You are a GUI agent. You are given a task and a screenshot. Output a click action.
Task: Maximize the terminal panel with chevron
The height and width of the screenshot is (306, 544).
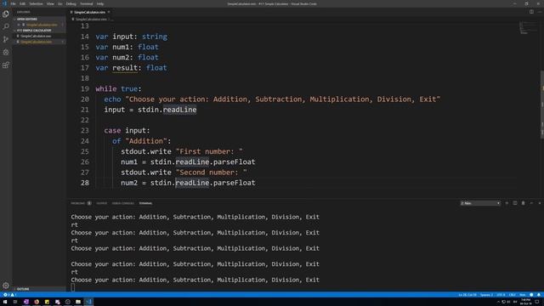[531, 203]
